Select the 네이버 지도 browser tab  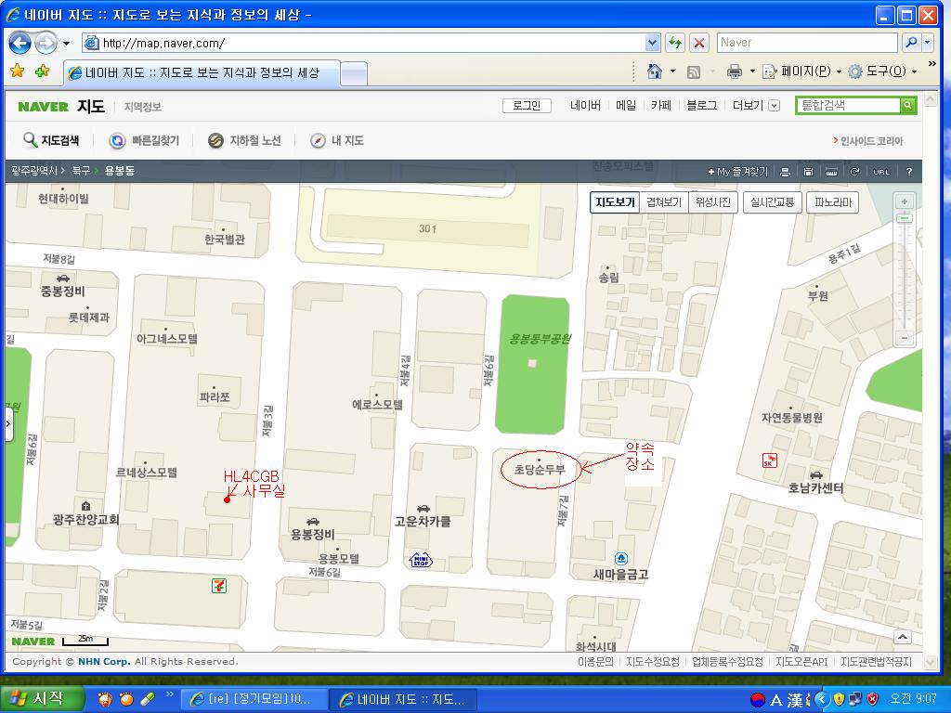coord(202,72)
